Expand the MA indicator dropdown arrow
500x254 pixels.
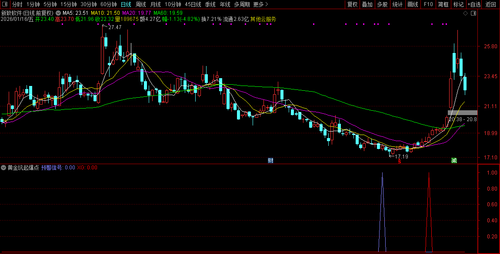59,13
